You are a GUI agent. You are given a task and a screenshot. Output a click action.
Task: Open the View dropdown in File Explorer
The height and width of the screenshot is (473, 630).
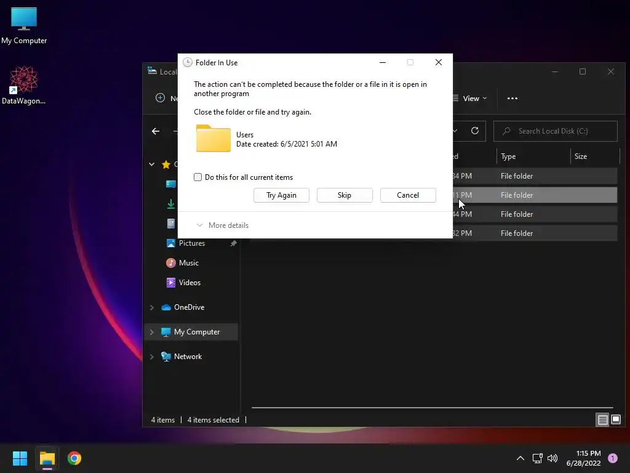(x=470, y=99)
